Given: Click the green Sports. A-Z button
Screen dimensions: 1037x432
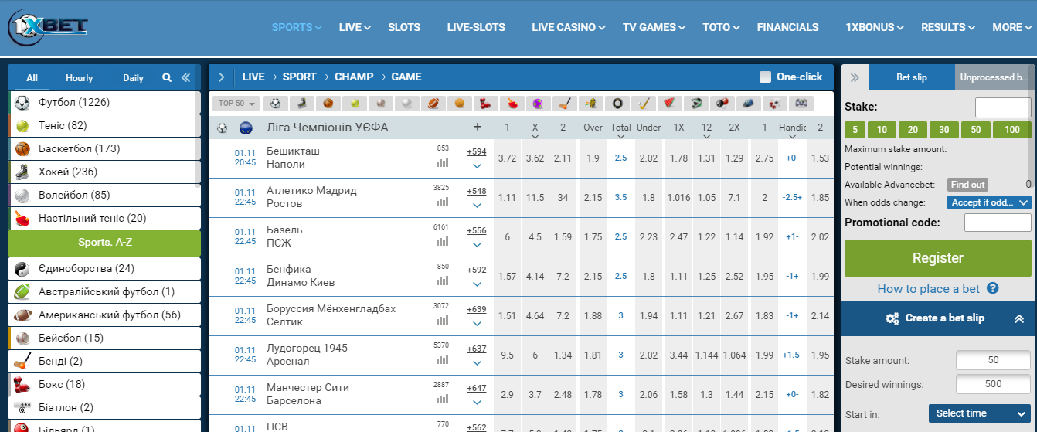Looking at the screenshot, I should (x=104, y=243).
